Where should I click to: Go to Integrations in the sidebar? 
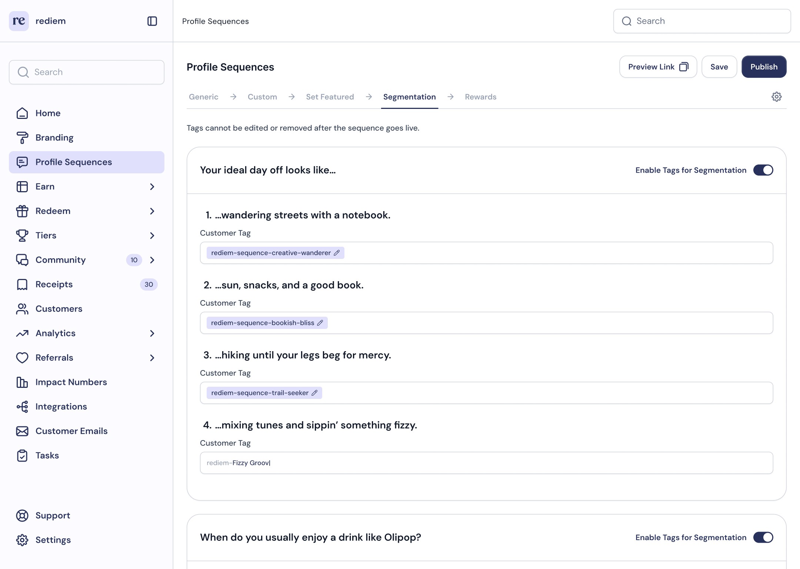click(61, 406)
